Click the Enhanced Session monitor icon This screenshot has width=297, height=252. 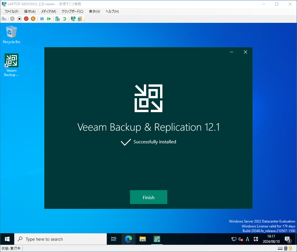73,19
